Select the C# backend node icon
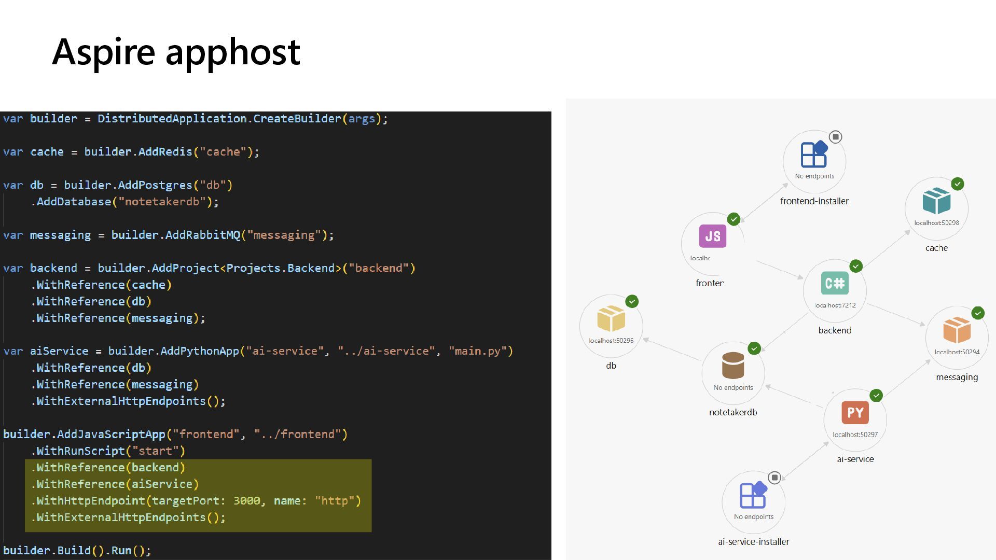This screenshot has height=560, width=996. (x=835, y=283)
